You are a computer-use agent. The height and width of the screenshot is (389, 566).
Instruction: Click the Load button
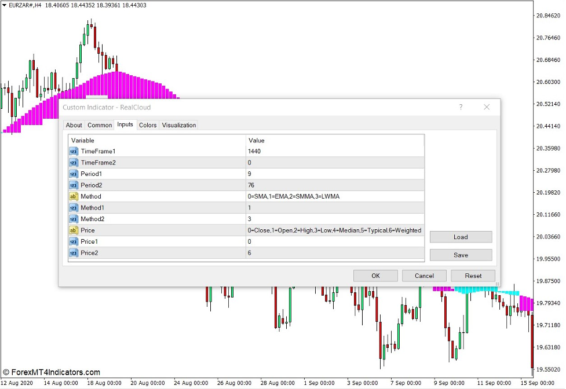click(x=461, y=237)
